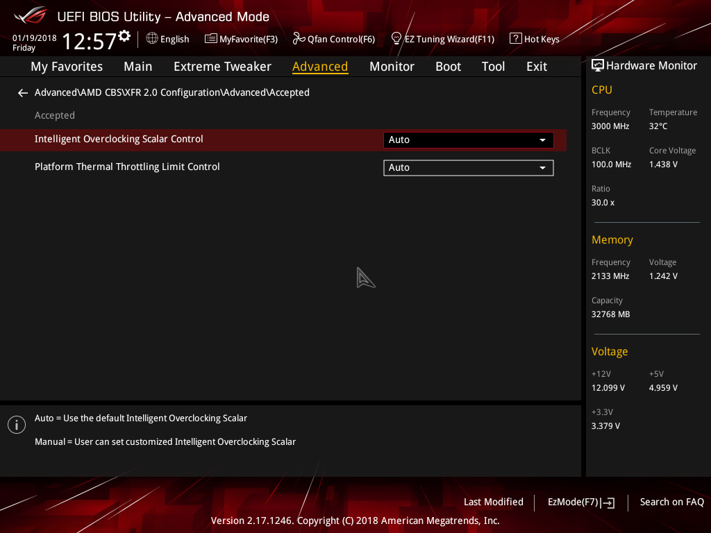Go to the Monitor tab
This screenshot has height=533, width=711.
click(x=392, y=67)
